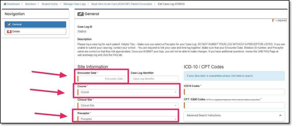This screenshot has width=292, height=126.
Task: Click the Site Information heading
Action: point(93,67)
